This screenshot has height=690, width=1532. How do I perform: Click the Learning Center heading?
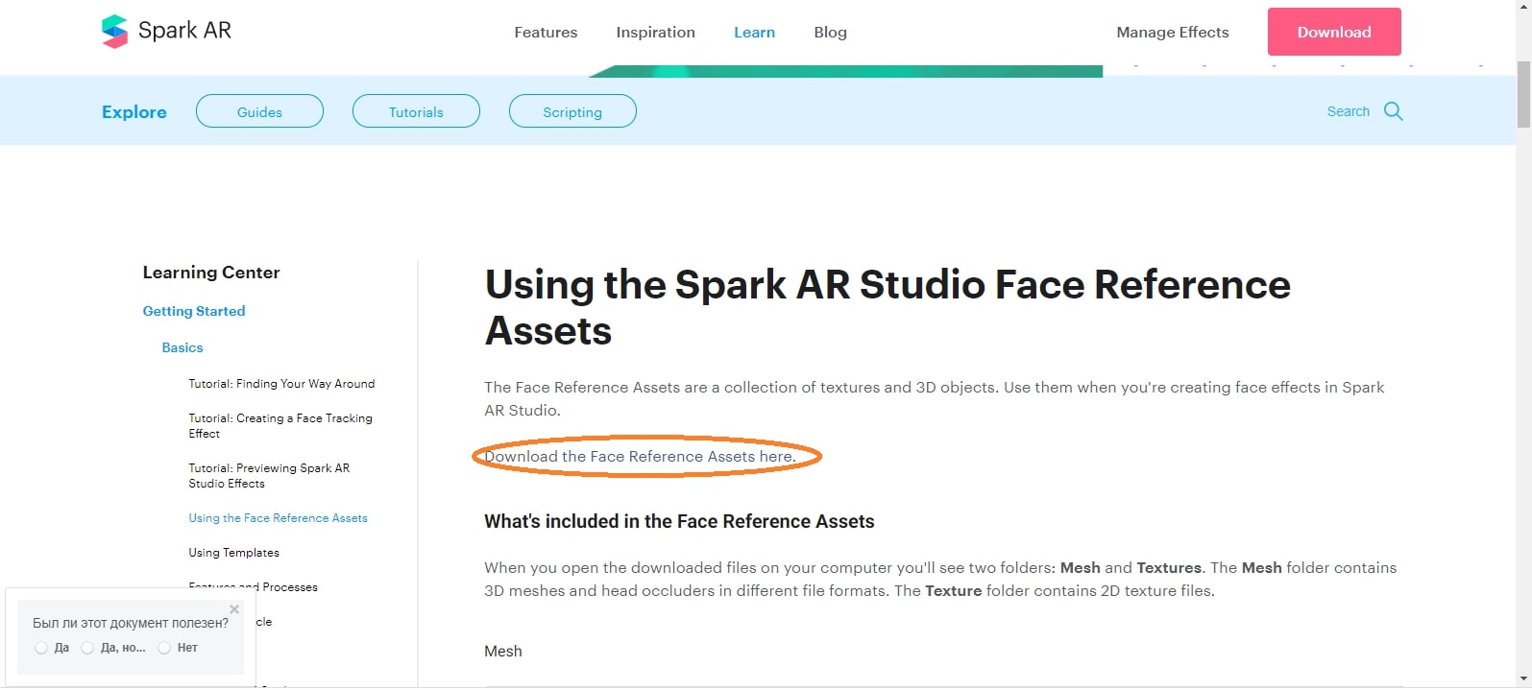(211, 273)
